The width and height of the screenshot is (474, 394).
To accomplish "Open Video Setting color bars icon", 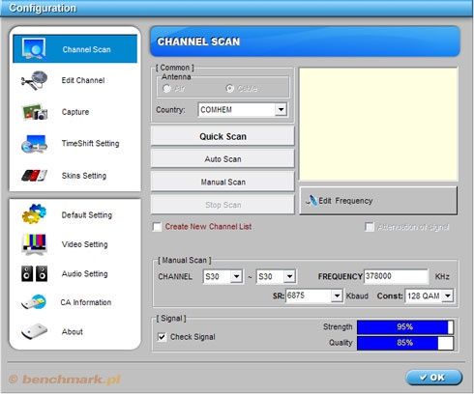I will (x=34, y=244).
